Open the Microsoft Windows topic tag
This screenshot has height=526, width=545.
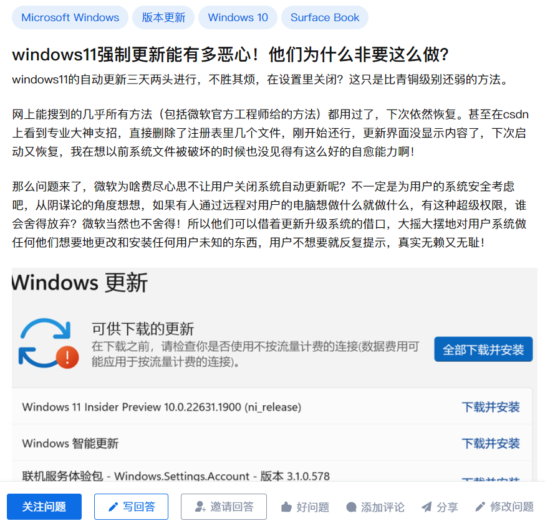point(70,17)
